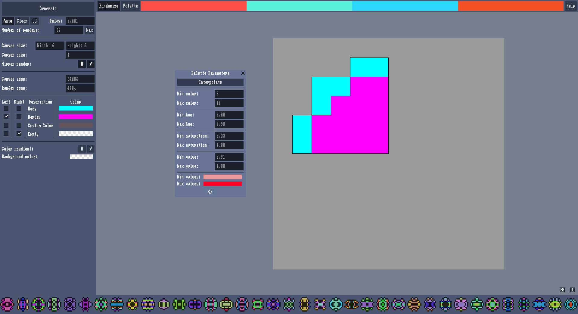This screenshot has height=314, width=578.
Task: Click the Delay input field
Action: 80,21
